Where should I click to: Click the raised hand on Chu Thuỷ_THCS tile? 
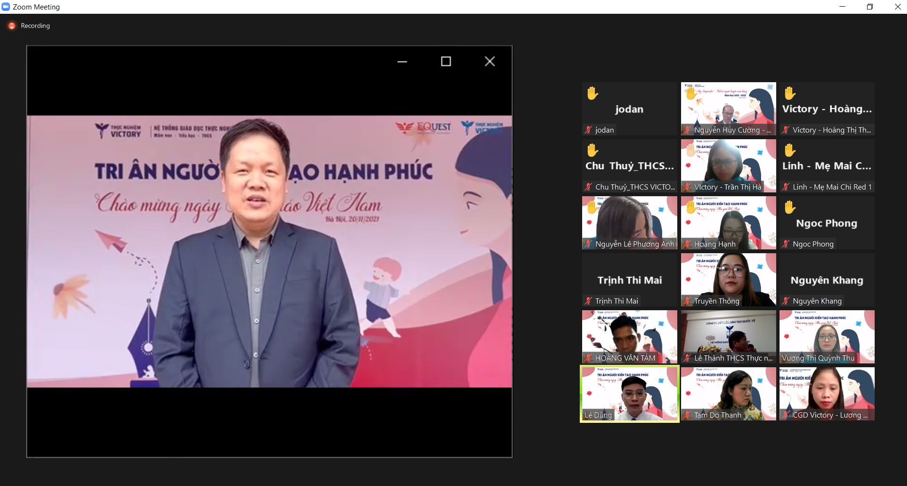coord(593,151)
